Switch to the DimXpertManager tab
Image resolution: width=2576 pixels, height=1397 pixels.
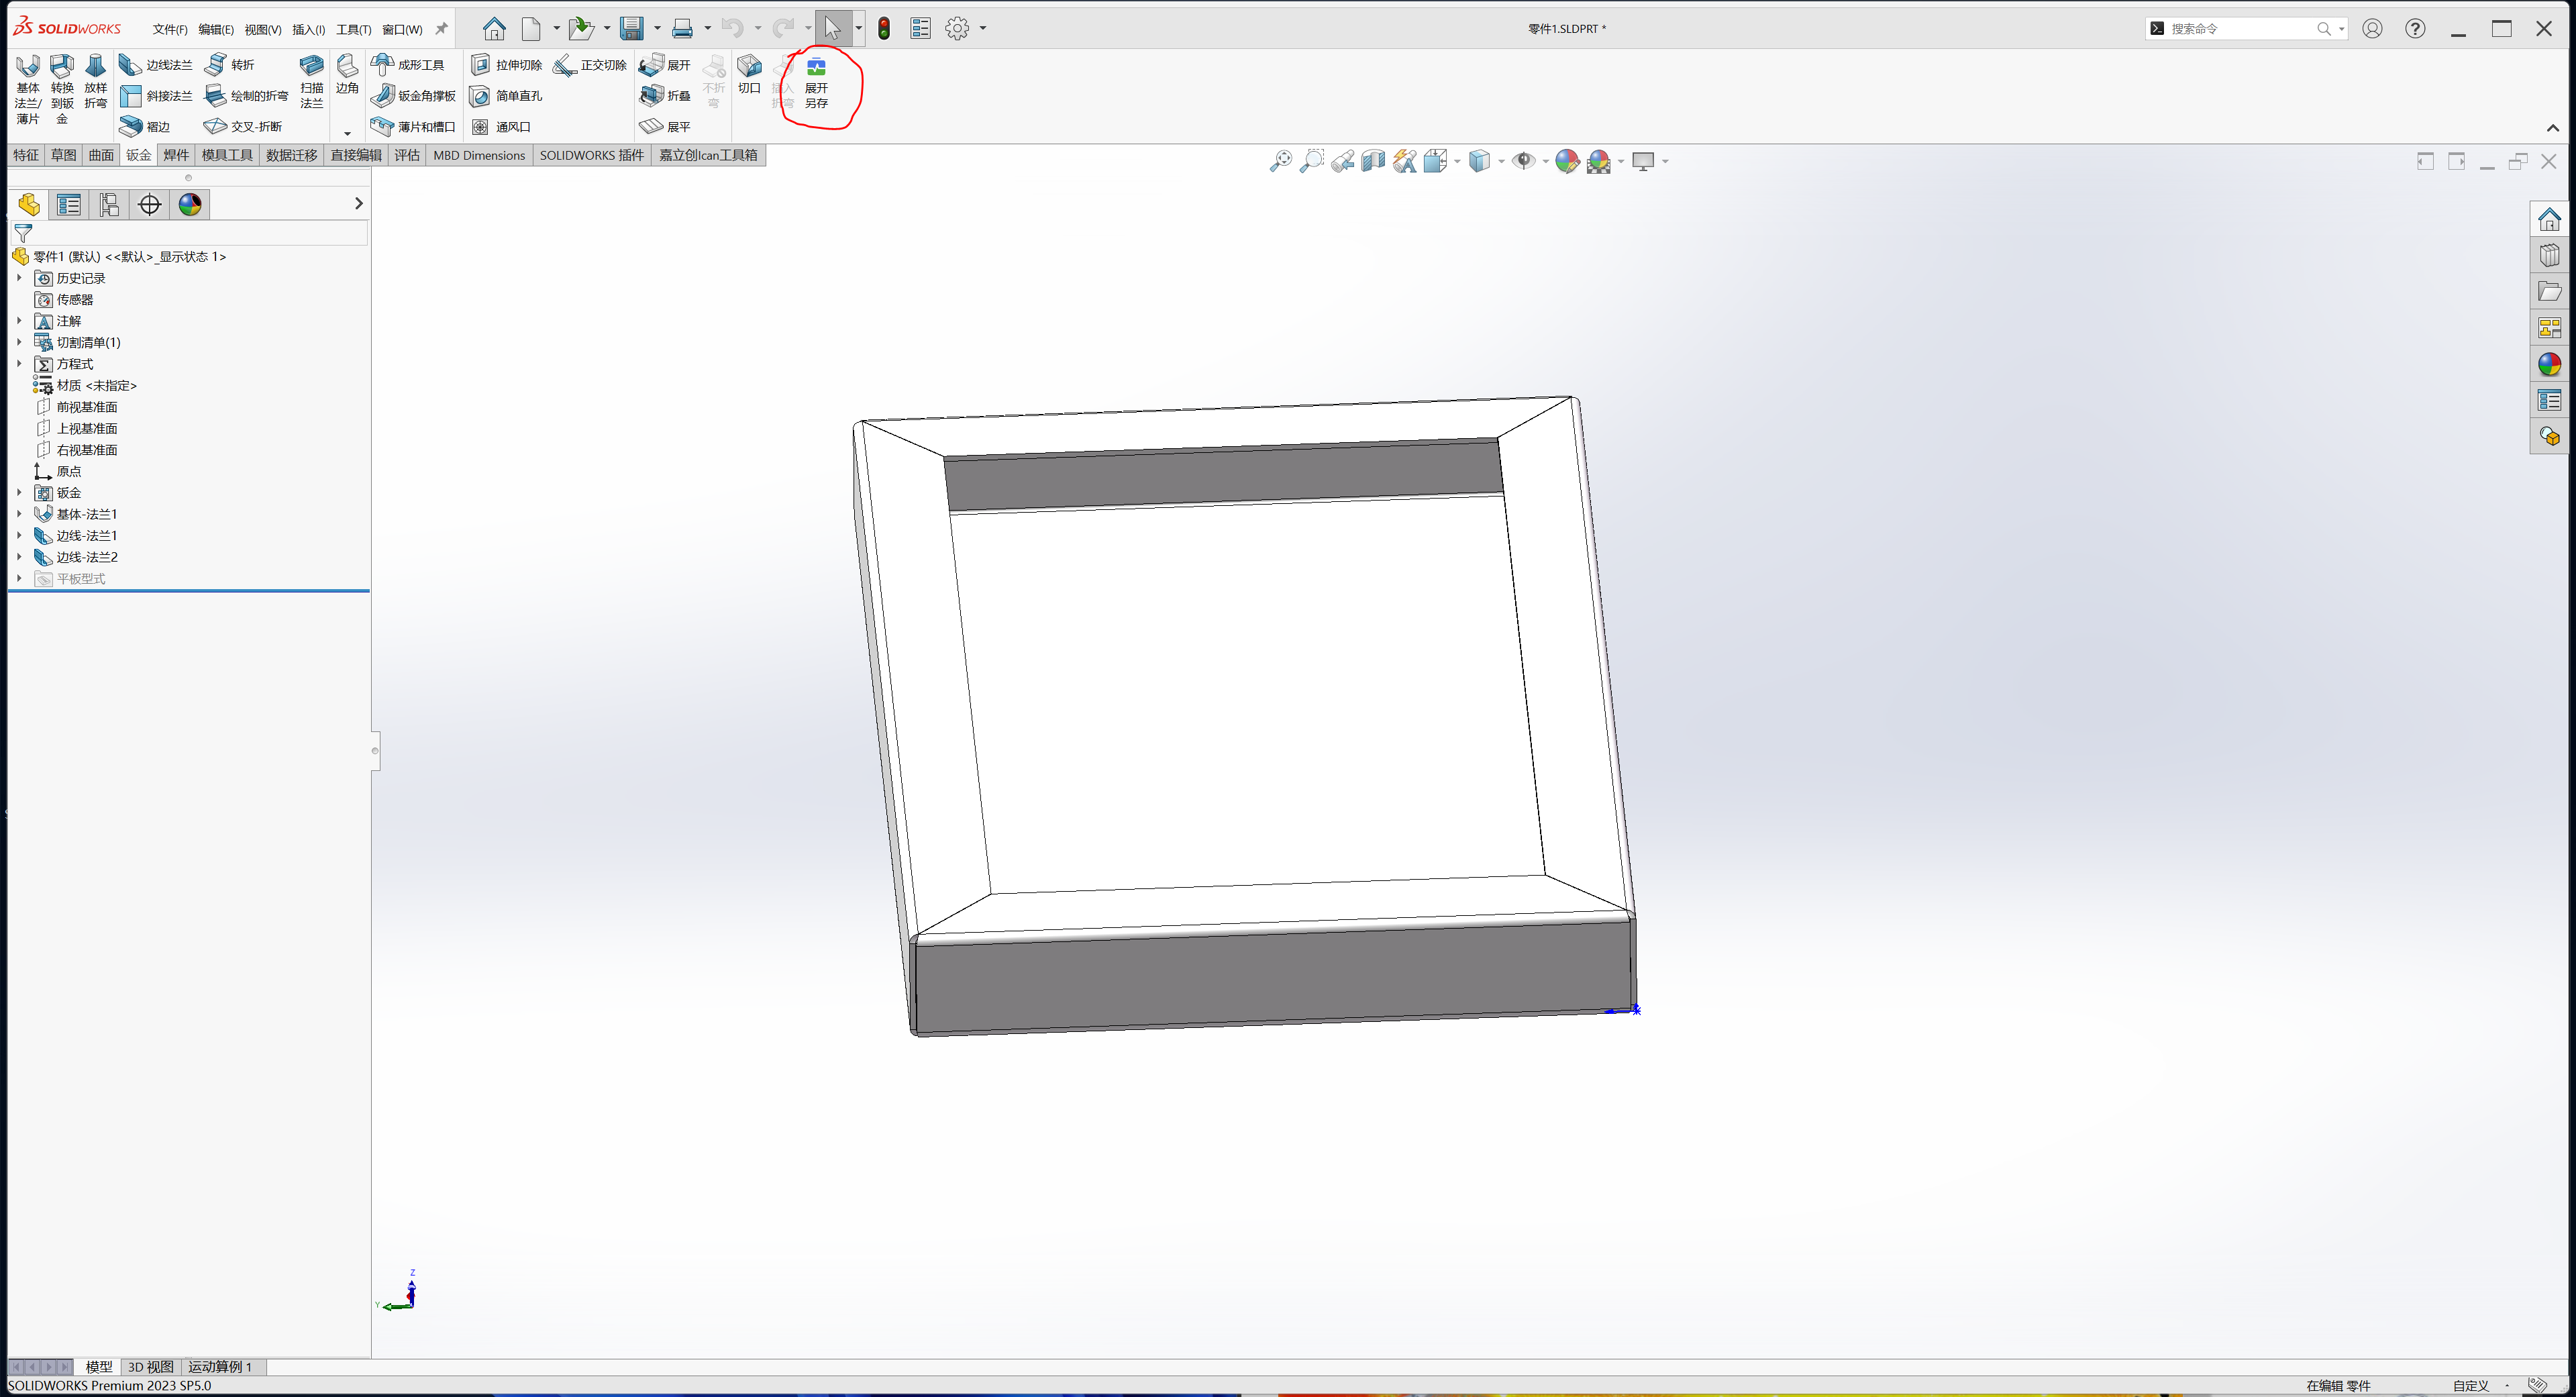149,205
